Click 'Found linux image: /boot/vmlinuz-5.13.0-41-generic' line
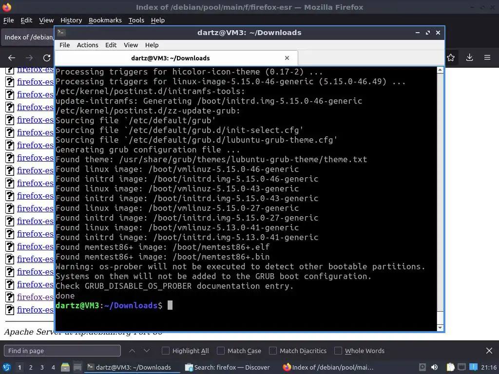499x374 pixels. click(177, 228)
